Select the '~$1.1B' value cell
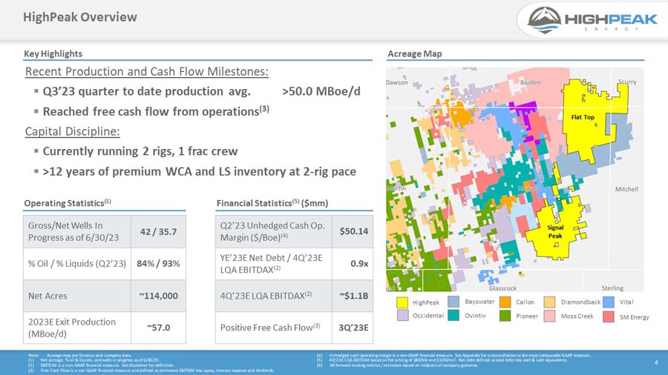The image size is (668, 375). pos(353,296)
